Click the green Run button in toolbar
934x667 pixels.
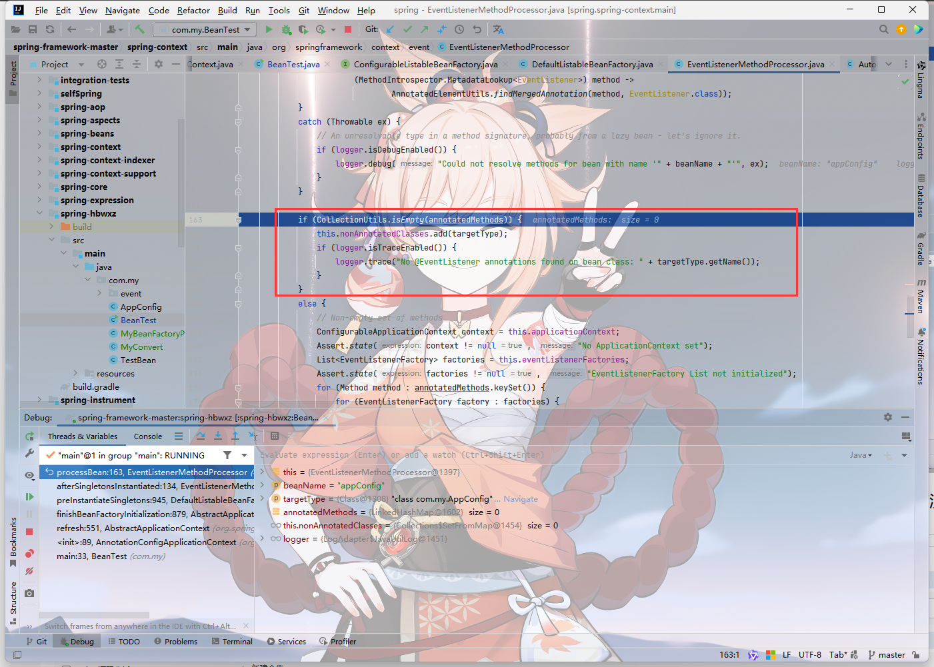[x=269, y=29]
